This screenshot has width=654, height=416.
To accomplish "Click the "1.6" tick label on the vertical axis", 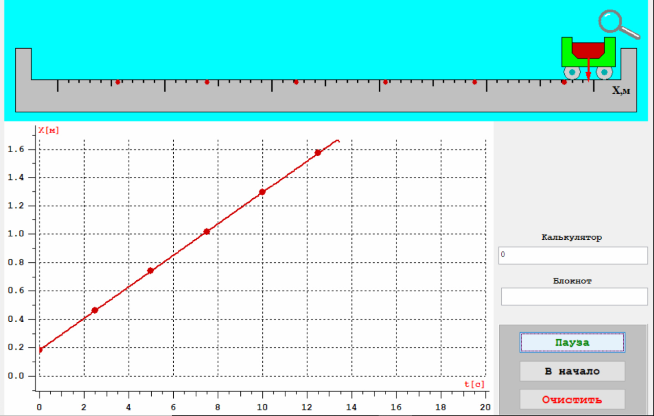I will 16,150.
